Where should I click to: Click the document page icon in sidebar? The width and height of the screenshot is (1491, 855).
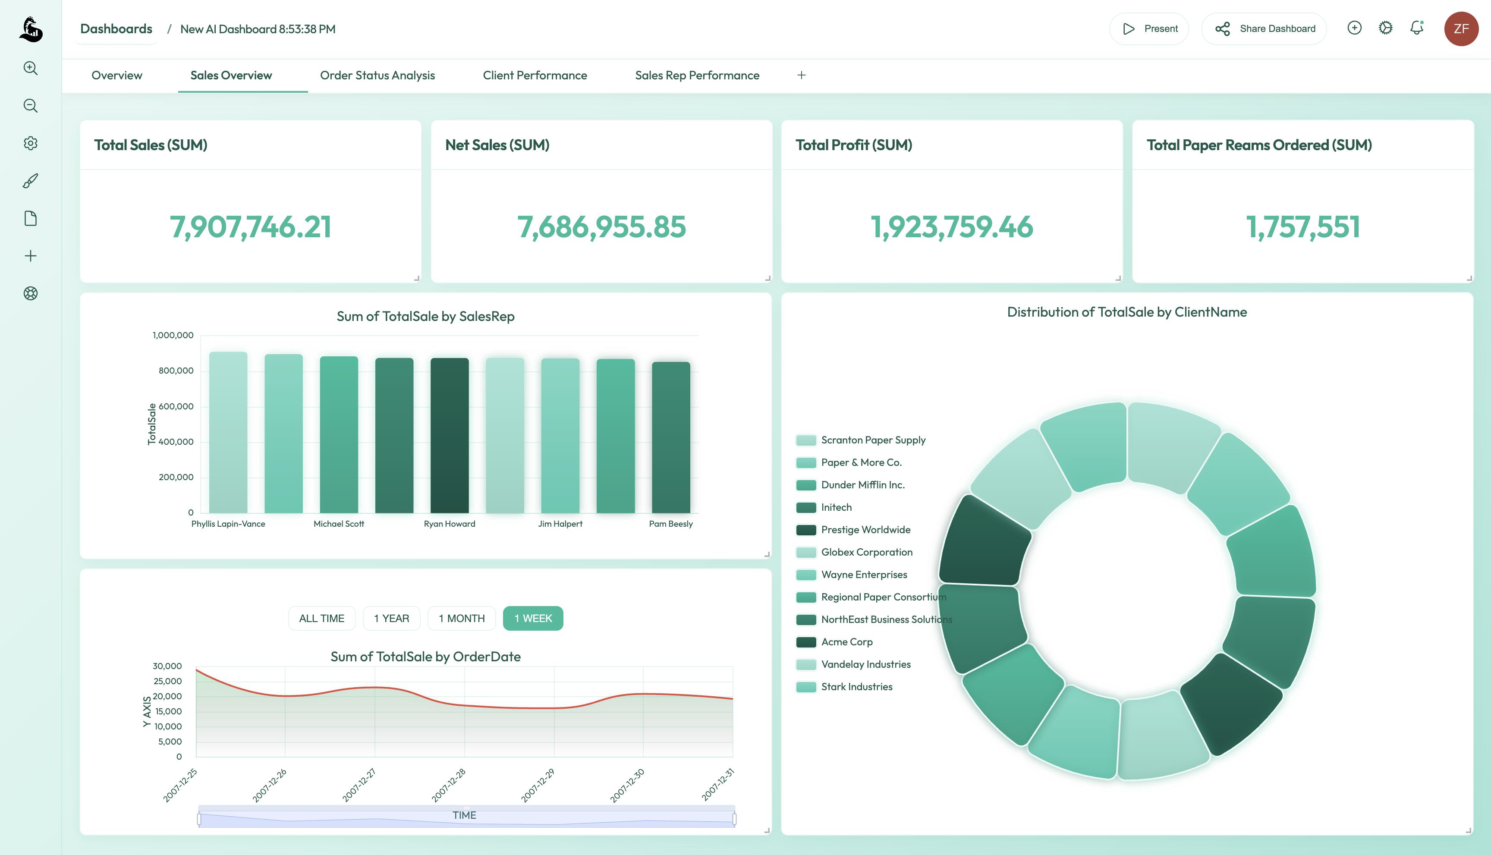coord(31,218)
